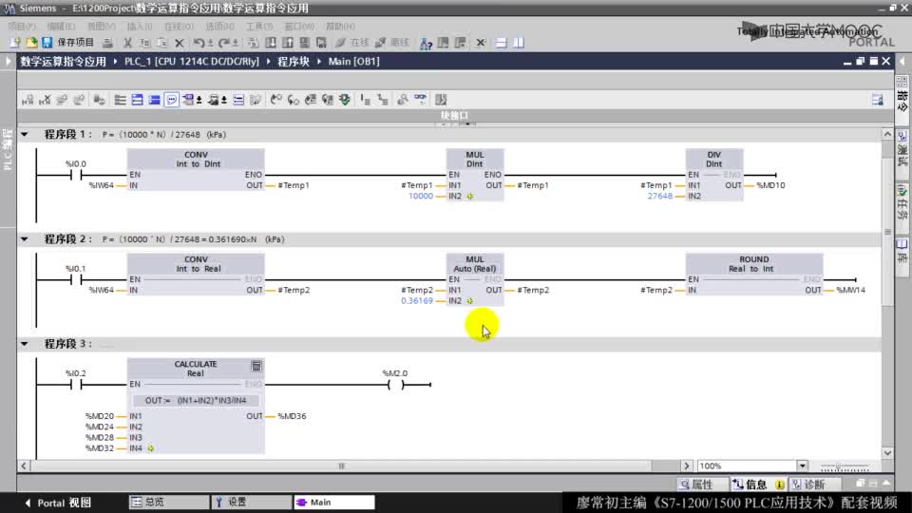The height and width of the screenshot is (513, 912).
Task: Collapse 程序段 1 network
Action: pyautogui.click(x=25, y=134)
